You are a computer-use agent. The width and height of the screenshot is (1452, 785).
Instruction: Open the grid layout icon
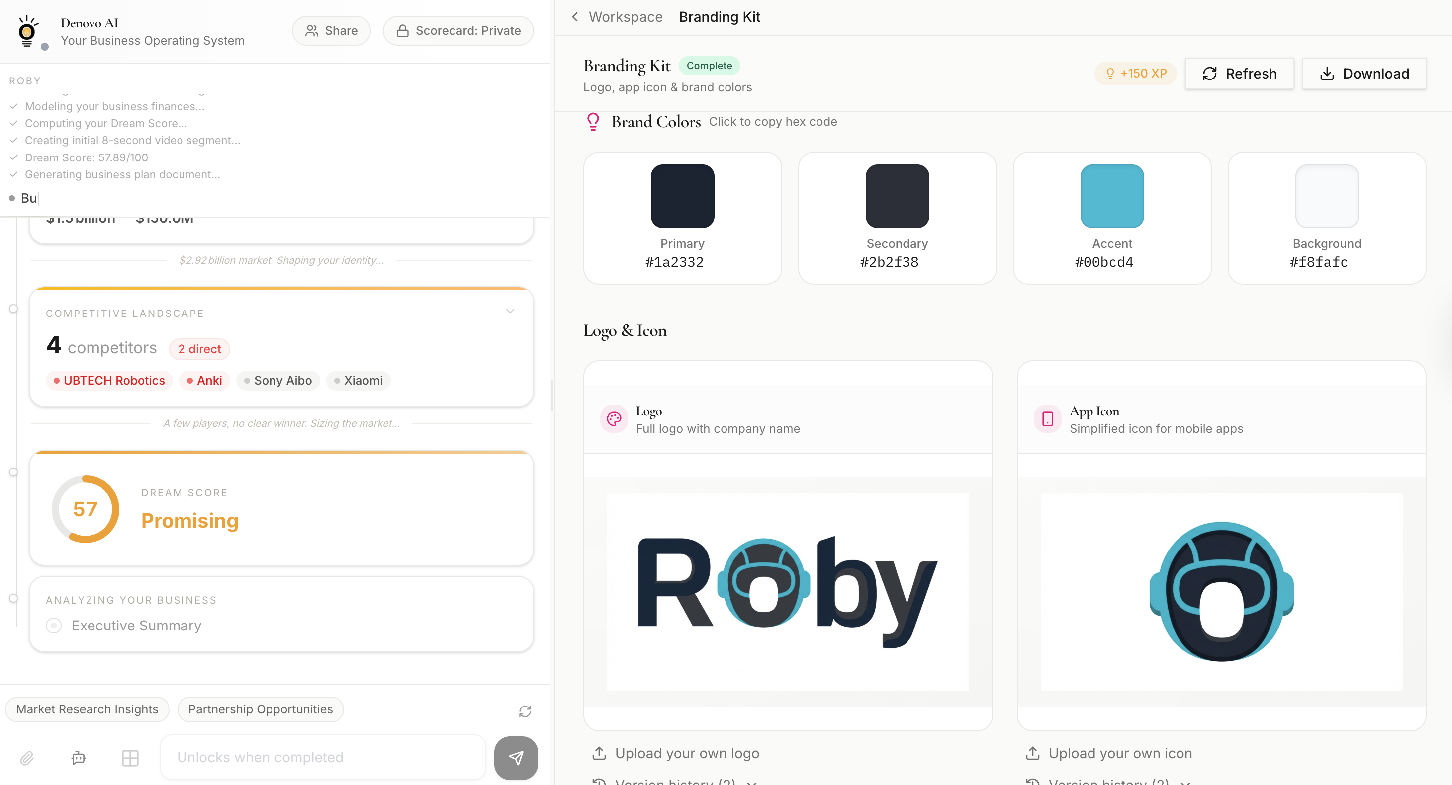[x=130, y=758]
